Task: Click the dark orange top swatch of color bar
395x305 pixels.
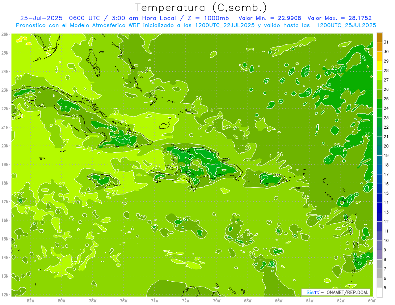Action: 380,38
